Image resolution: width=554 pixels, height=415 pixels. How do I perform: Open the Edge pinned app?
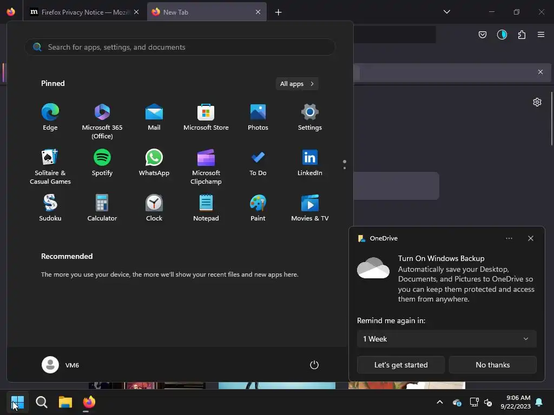coord(50,118)
